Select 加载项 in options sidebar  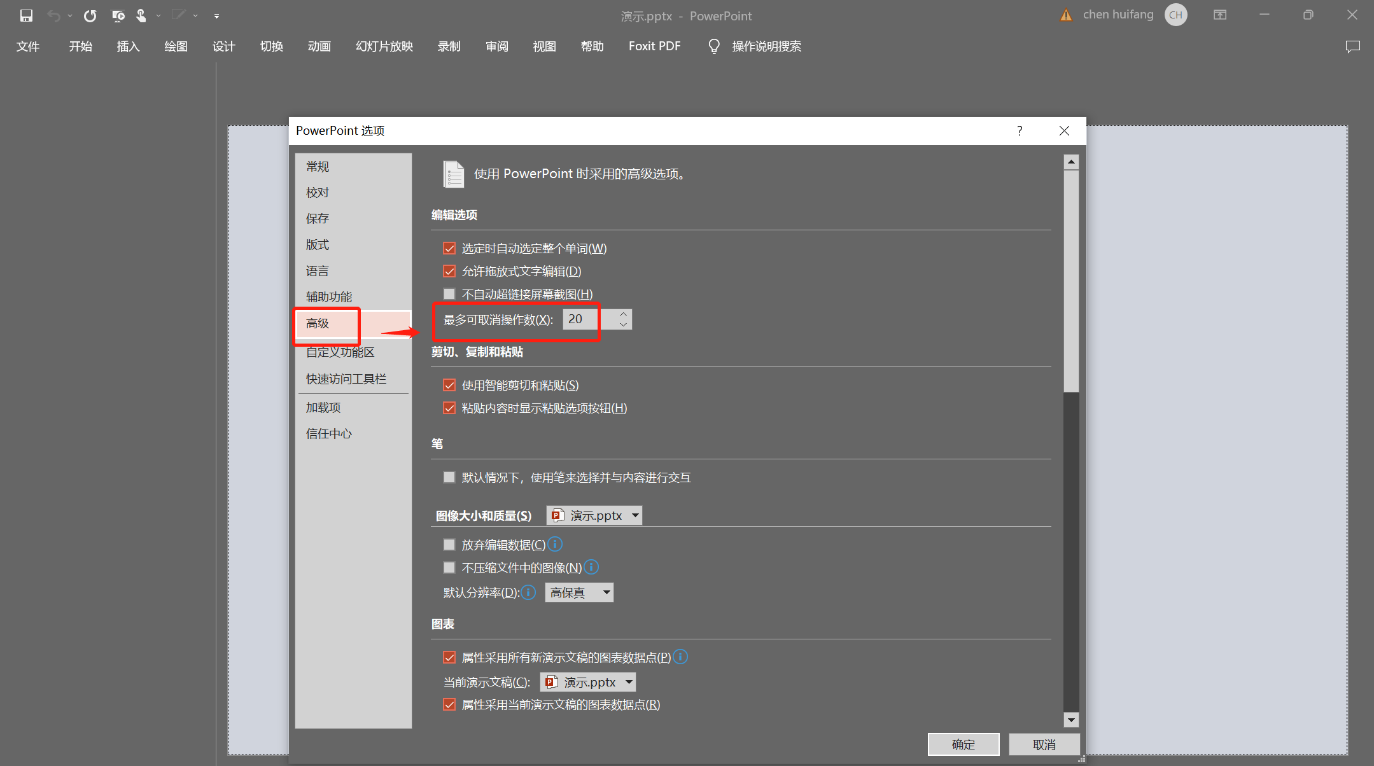point(353,408)
